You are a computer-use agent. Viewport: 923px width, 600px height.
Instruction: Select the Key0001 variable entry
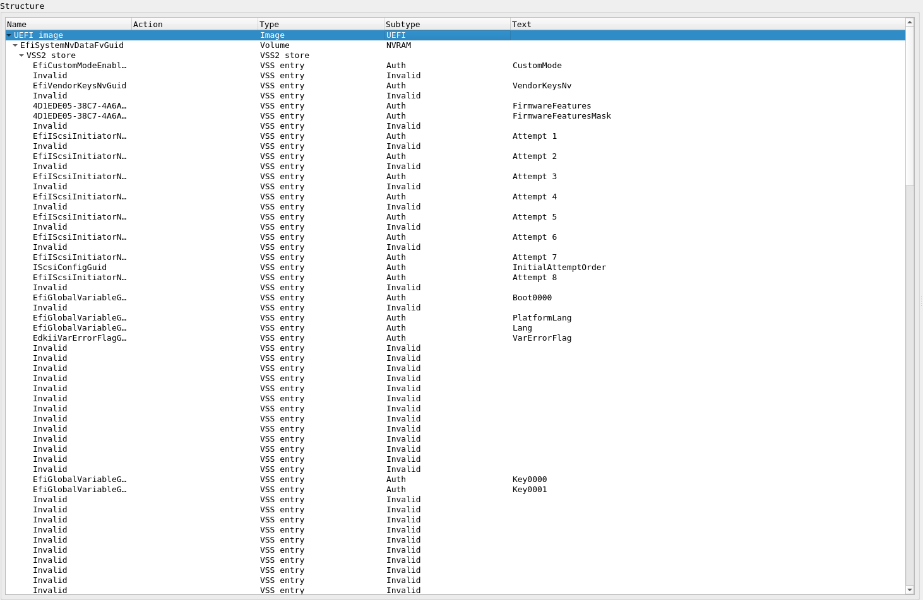pos(80,489)
